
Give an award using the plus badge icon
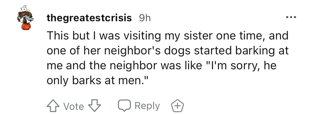[x=177, y=106]
